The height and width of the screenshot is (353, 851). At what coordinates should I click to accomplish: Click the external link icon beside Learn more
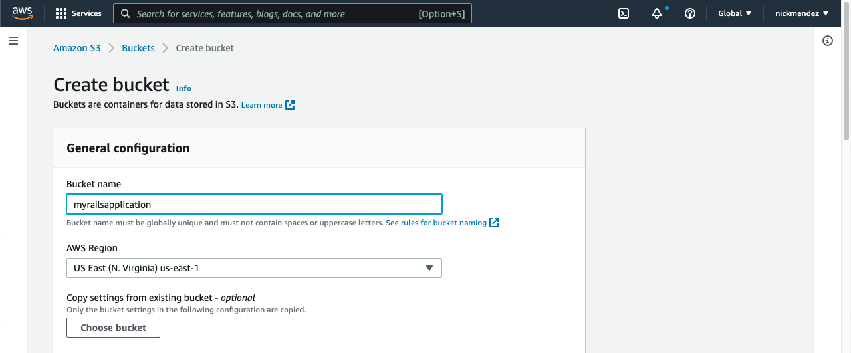290,105
